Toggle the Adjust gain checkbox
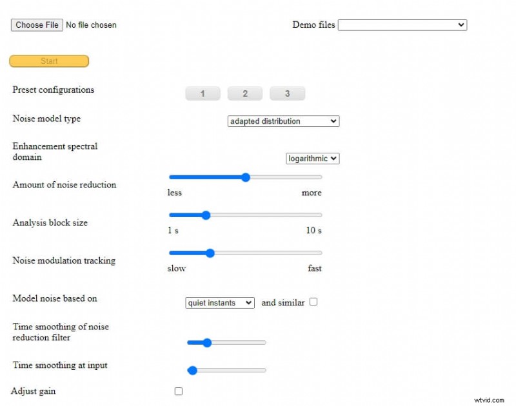This screenshot has width=516, height=406. 179,391
